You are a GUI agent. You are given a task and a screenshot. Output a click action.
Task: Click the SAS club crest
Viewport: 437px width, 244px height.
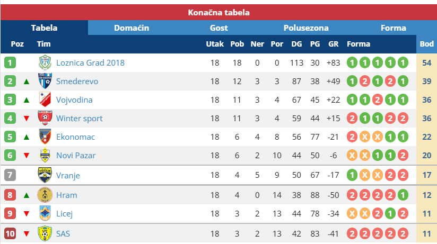tap(45, 233)
